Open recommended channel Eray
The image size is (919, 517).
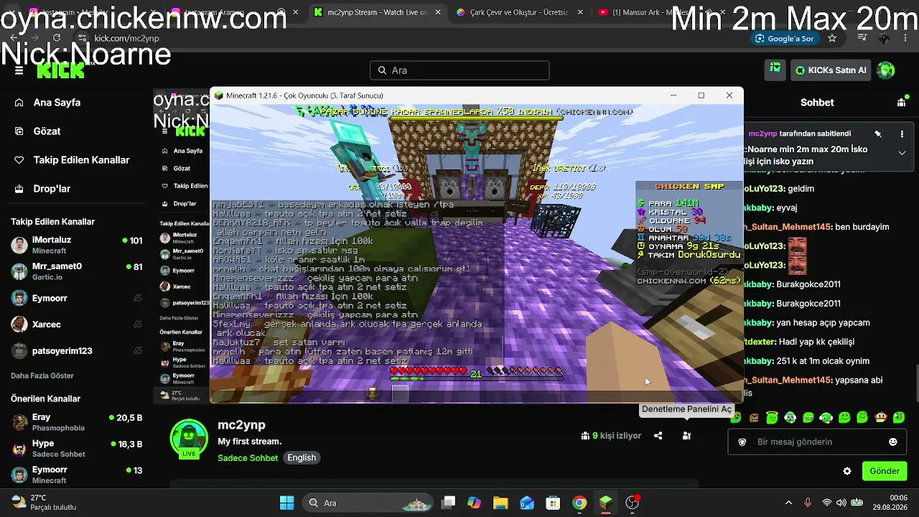(76, 422)
